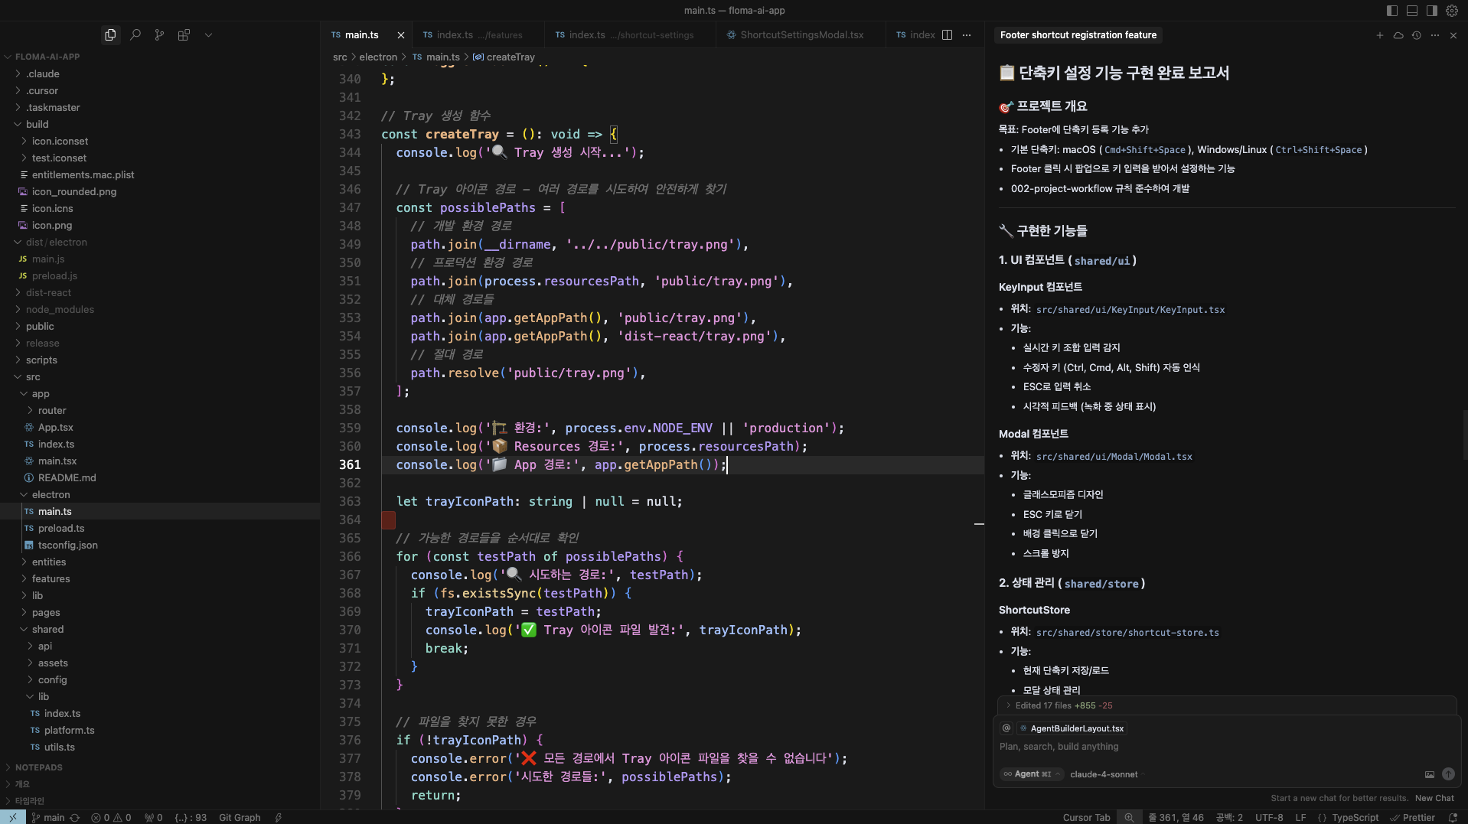Toggle breakpoint marker at line 364

click(389, 520)
